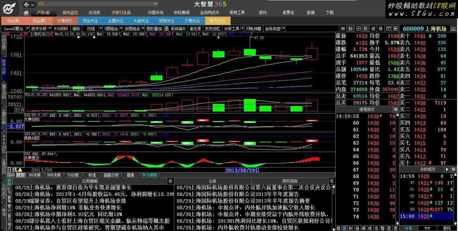Toggle the 标 marker icon
The height and width of the screenshot is (231, 458).
coord(350,29)
